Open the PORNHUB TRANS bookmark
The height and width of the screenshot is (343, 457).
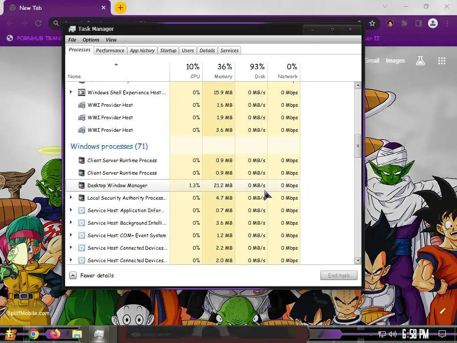click(34, 38)
